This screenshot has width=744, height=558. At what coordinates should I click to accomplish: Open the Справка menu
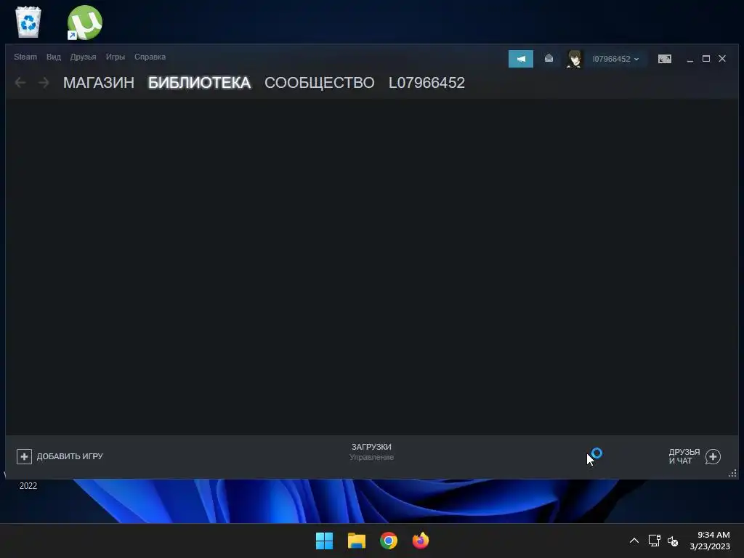150,57
